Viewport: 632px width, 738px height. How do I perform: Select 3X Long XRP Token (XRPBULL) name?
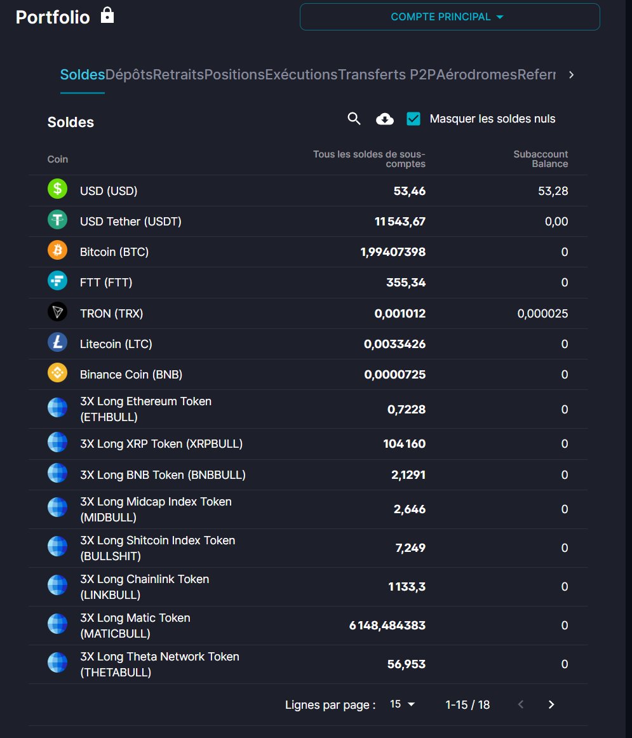[161, 444]
